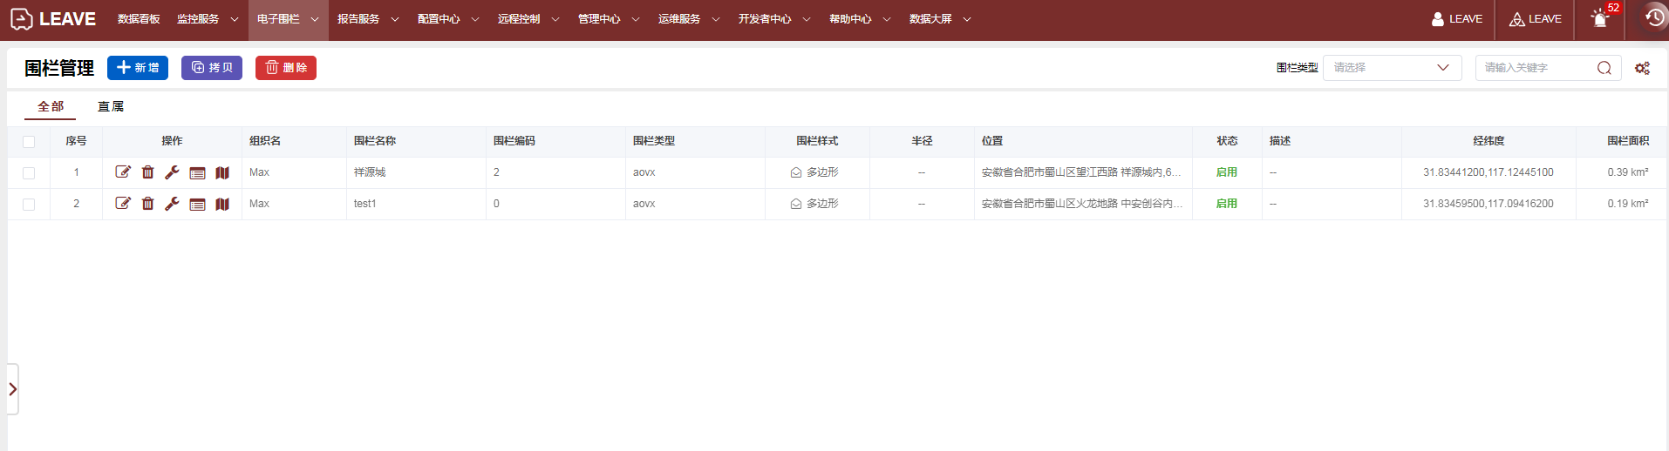Screen dimensions: 1669x451
Task: Click the trash icon in row 1
Action: [148, 172]
